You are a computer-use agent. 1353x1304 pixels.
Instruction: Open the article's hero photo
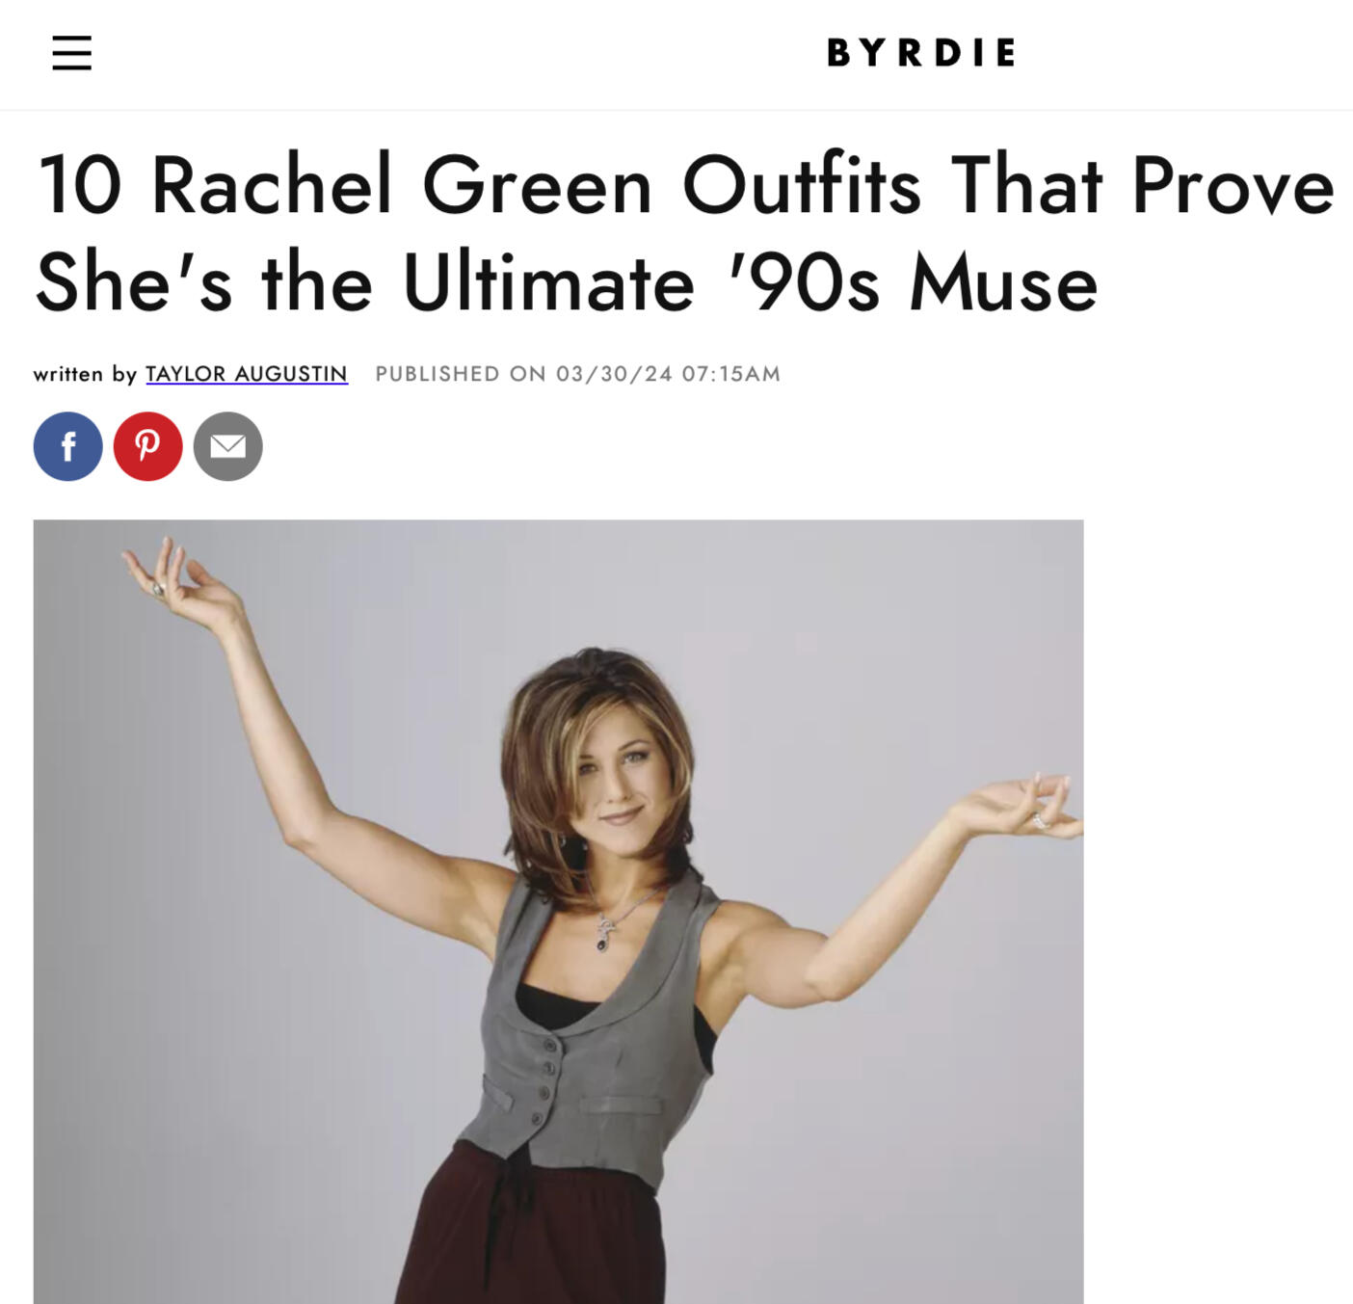click(558, 912)
